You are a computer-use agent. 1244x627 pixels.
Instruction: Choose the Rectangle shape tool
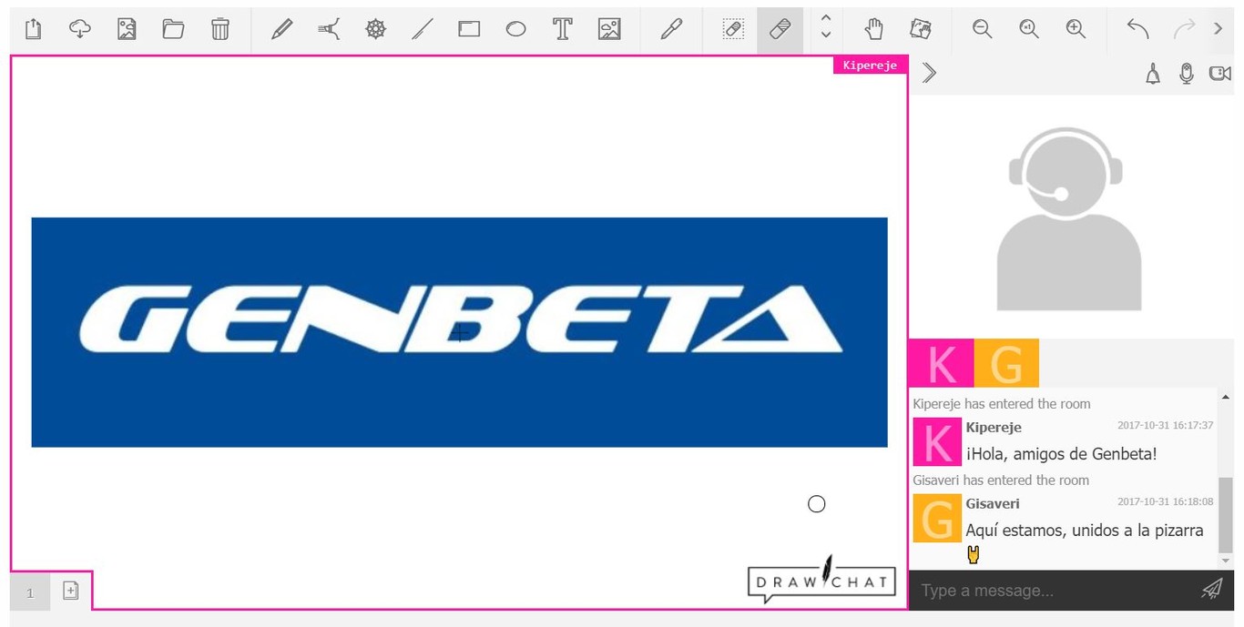[469, 29]
